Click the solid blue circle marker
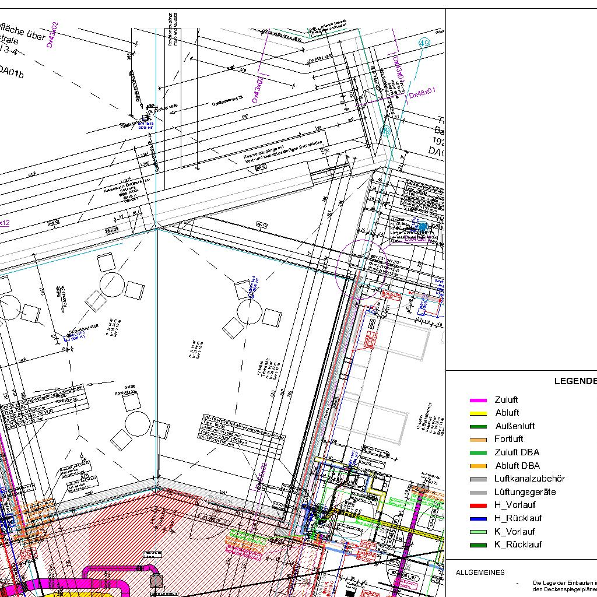 pos(423,227)
